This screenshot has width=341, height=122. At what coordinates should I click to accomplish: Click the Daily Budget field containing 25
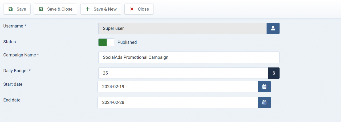183,73
